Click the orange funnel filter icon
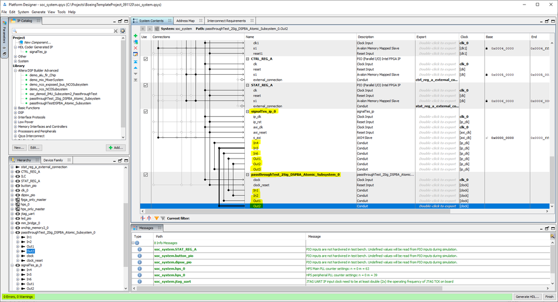 (156, 218)
